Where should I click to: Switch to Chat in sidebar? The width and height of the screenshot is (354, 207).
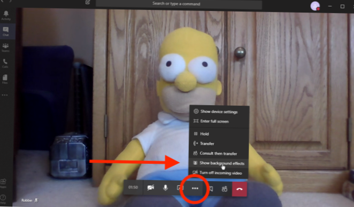pyautogui.click(x=6, y=31)
